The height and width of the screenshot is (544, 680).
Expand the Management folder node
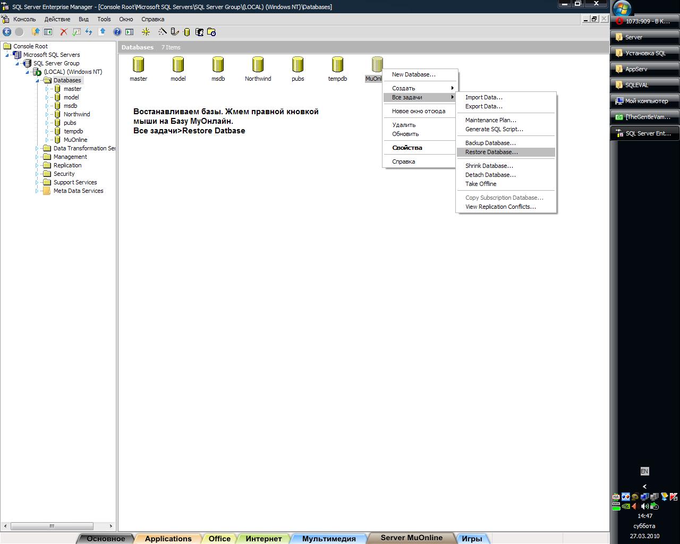point(37,157)
